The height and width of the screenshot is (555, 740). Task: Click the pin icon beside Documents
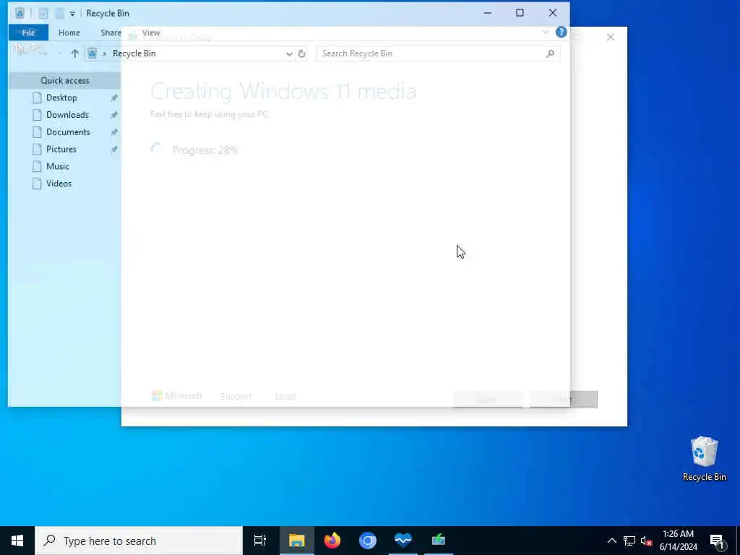tap(113, 132)
